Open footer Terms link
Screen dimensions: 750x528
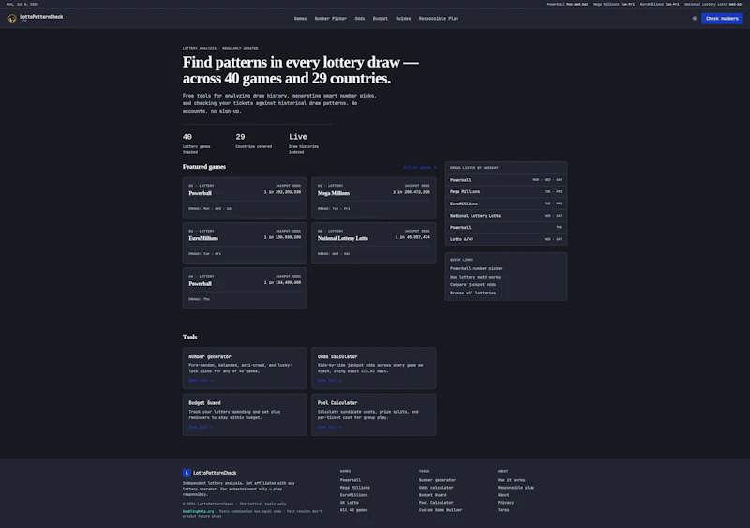click(x=503, y=510)
